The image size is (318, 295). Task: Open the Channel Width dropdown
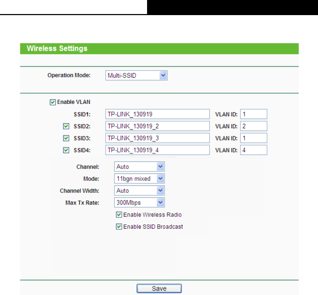(139, 190)
